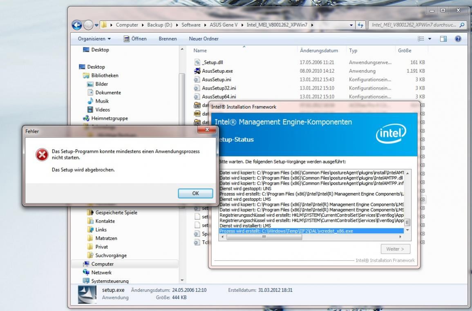This screenshot has width=472, height=311.
Task: Go back with the Explorer back arrow
Action: 77,25
